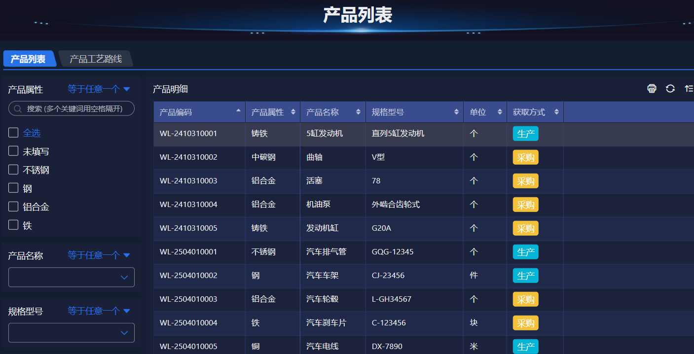The width and height of the screenshot is (694, 354).
Task: Click product name 活塞
Action: [x=314, y=181]
